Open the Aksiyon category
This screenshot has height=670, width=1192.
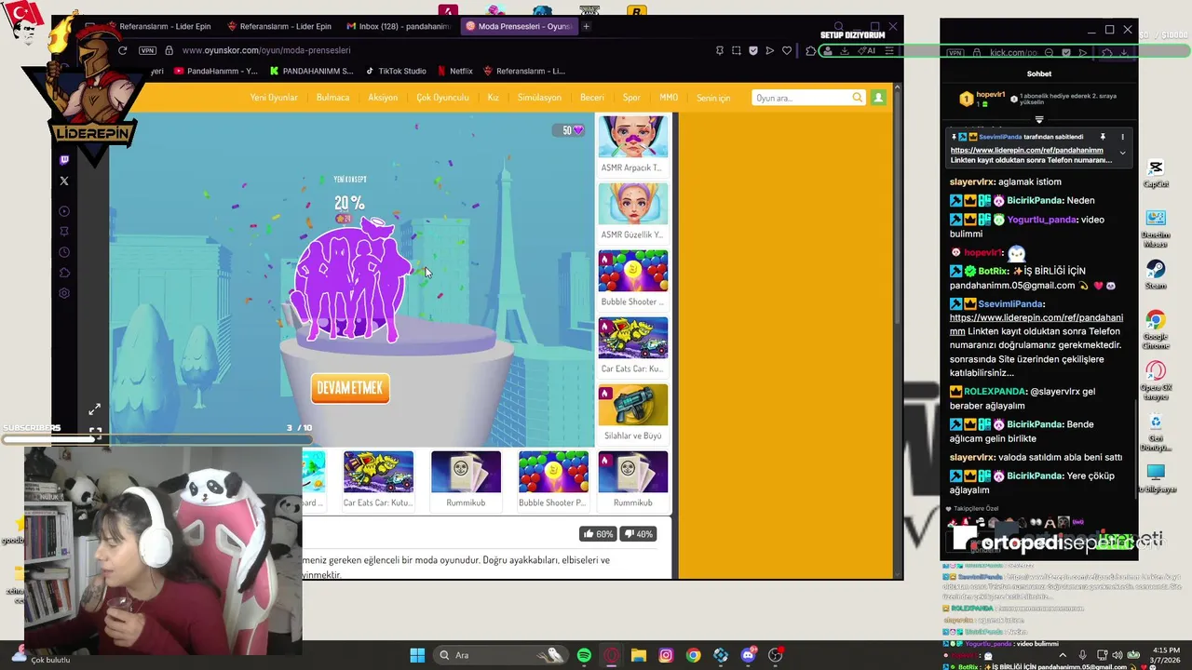pos(383,98)
